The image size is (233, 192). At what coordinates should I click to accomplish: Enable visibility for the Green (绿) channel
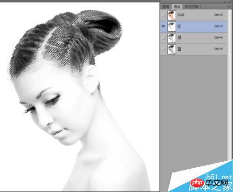click(x=164, y=38)
